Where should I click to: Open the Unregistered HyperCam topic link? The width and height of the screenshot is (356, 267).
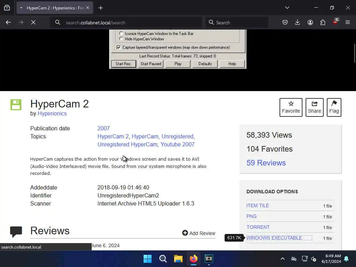[127, 144]
